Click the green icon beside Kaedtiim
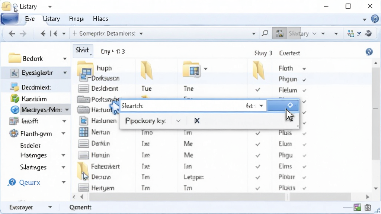The width and height of the screenshot is (381, 214). click(15, 98)
